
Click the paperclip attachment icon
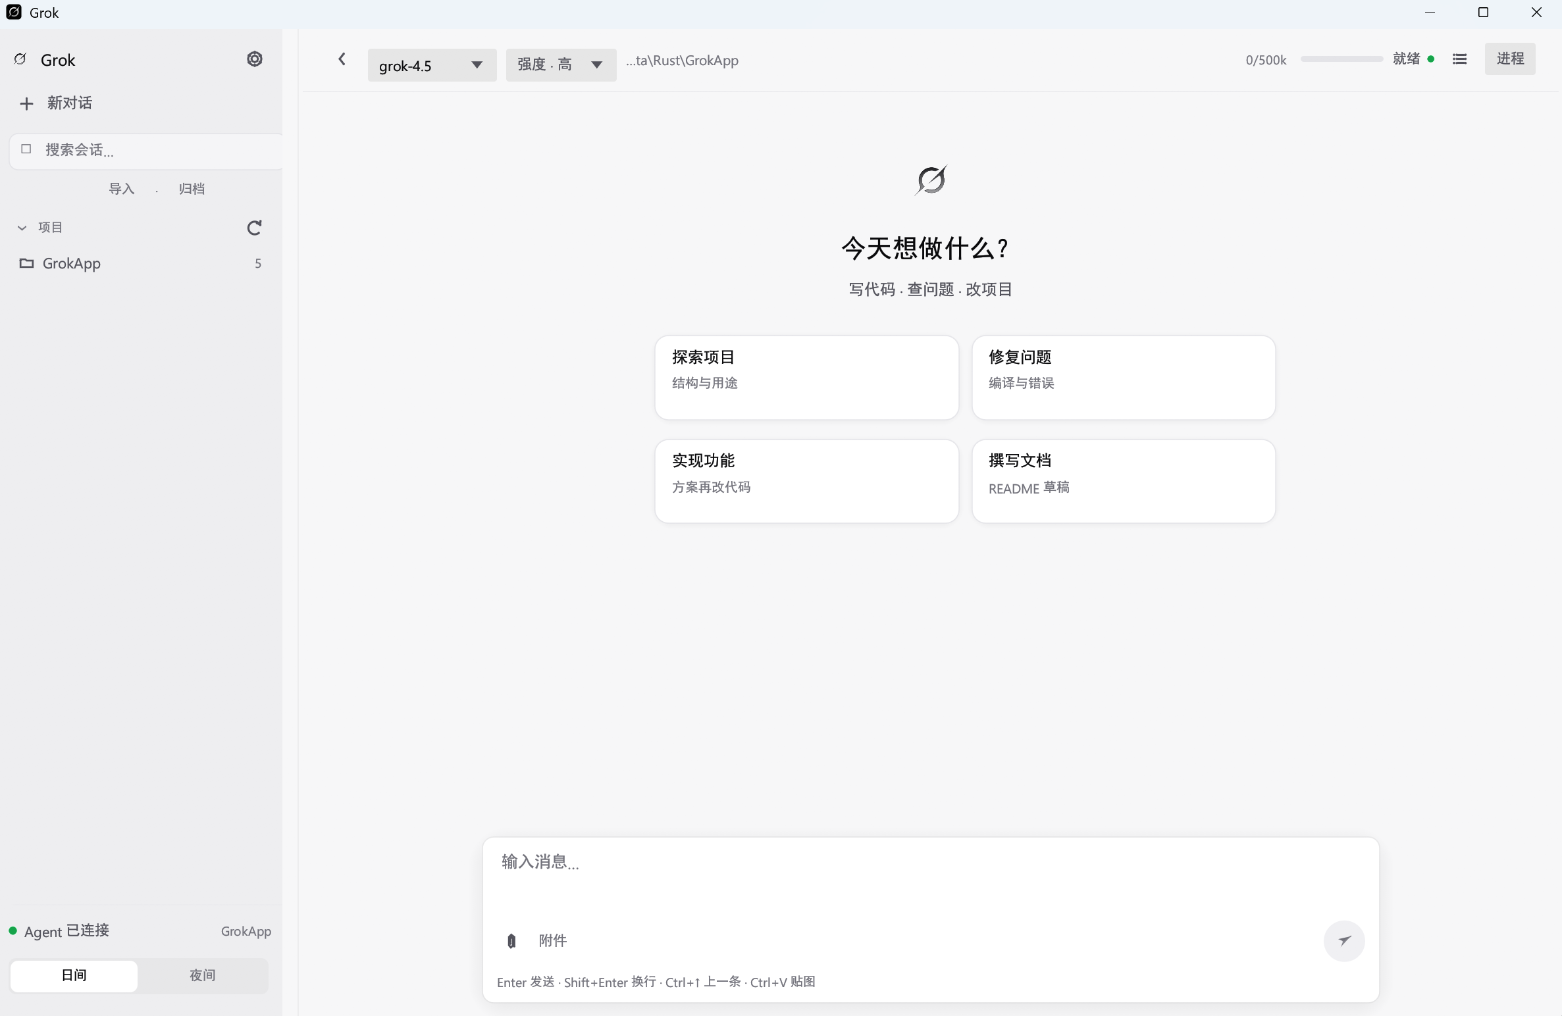tap(511, 941)
